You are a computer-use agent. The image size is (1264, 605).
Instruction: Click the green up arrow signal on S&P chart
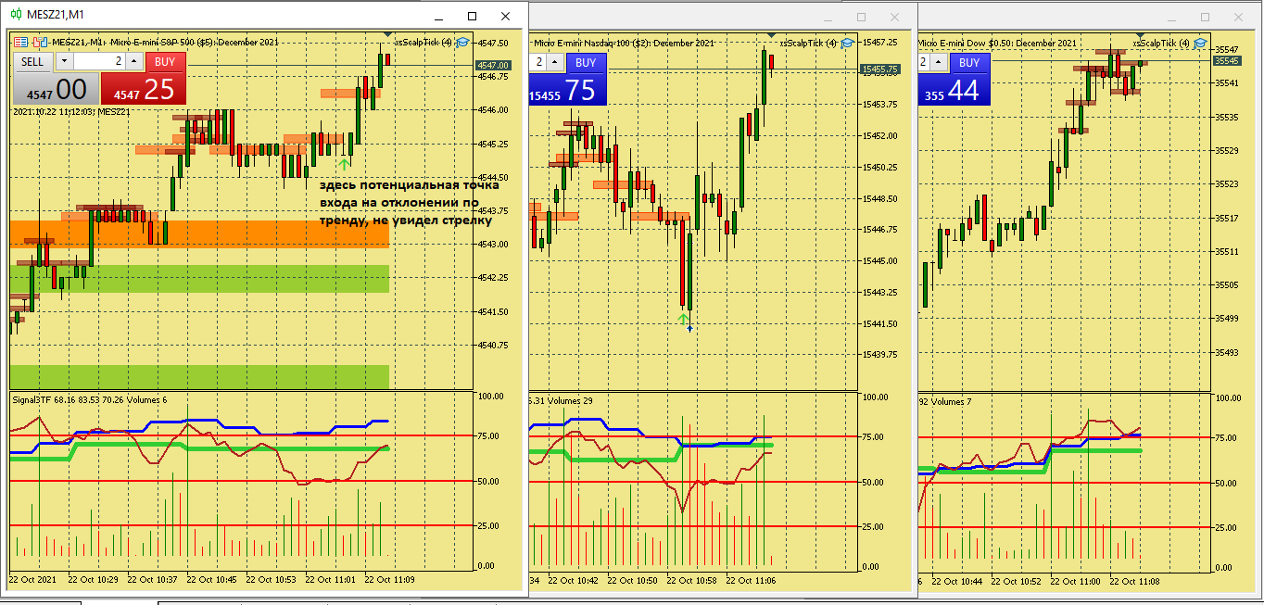pos(344,164)
